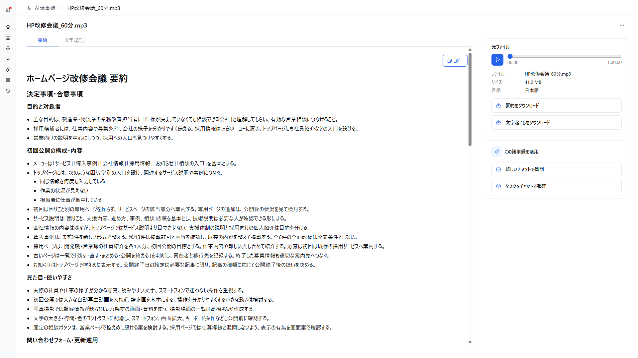Click the ホームページ改修会議 要約 heading
This screenshot has height=358, width=638.
[x=77, y=79]
